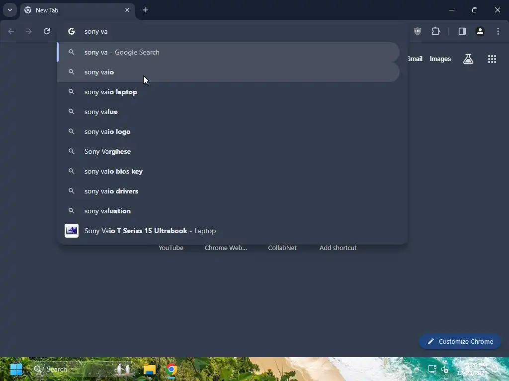Select 'sony vaio laptop' suggestion
Screen dimensions: 509x381
point(228,92)
